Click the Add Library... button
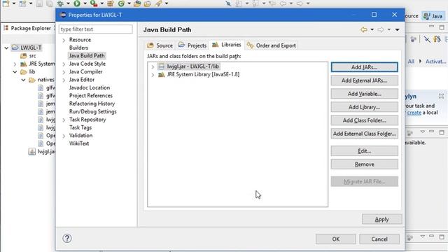Screen dimensions: 448x252 364,107
